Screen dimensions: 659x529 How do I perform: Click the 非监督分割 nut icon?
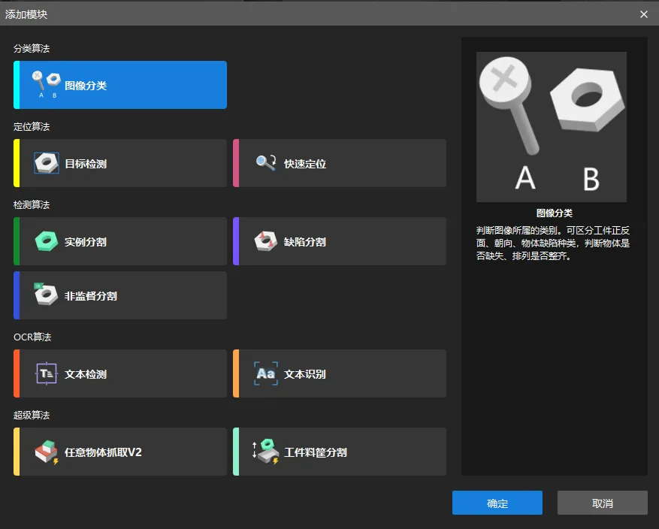tap(46, 294)
